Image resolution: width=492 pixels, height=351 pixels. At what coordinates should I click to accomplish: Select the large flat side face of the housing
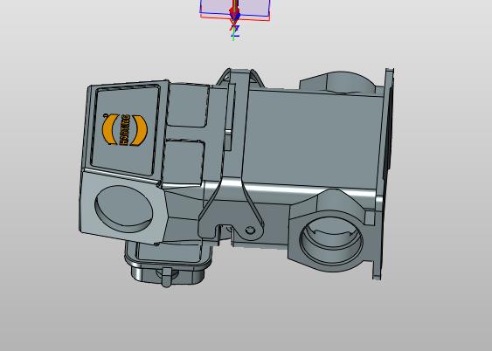[x=314, y=140]
